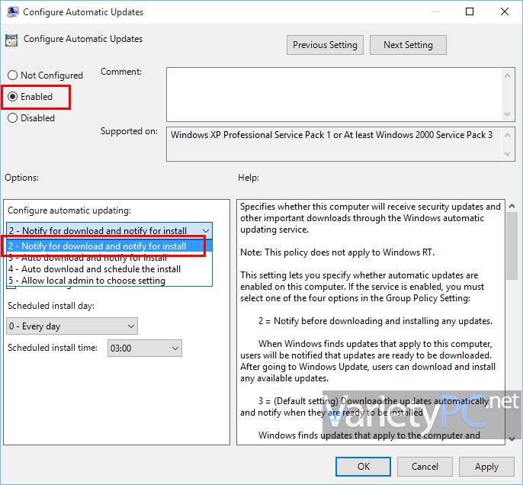This screenshot has height=485, width=523.
Task: Click the Help panel scrollbar down arrow
Action: 511,437
